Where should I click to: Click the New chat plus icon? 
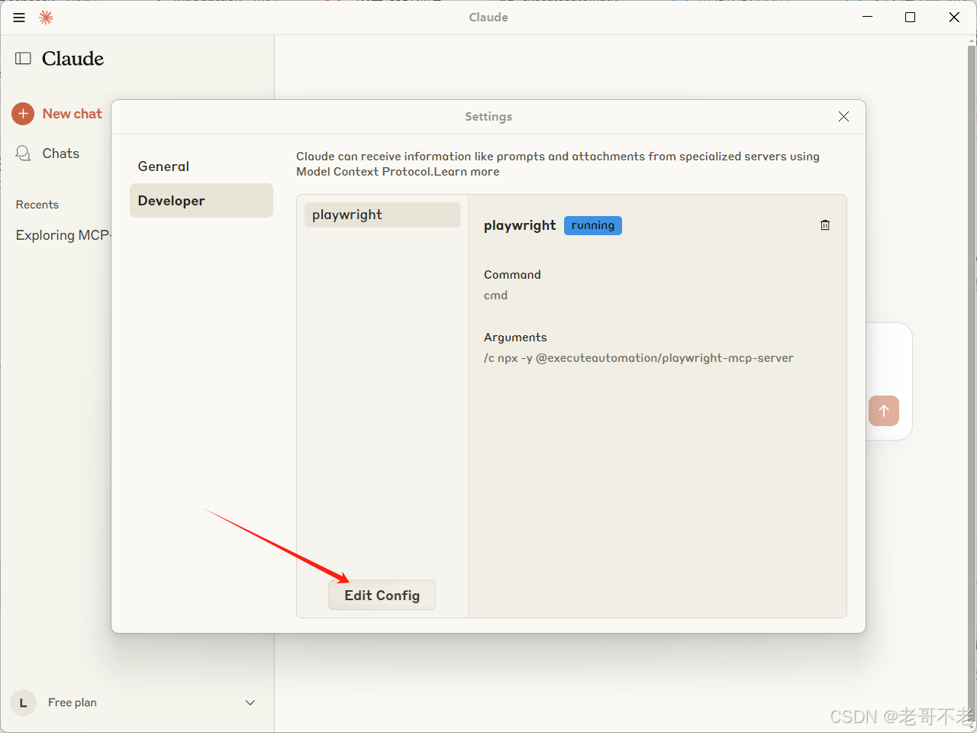tap(23, 114)
